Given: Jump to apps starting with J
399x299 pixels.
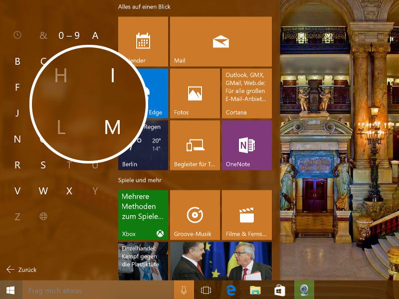Looking at the screenshot, I should (x=17, y=113).
